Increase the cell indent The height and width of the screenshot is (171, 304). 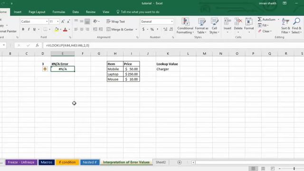click(101, 29)
